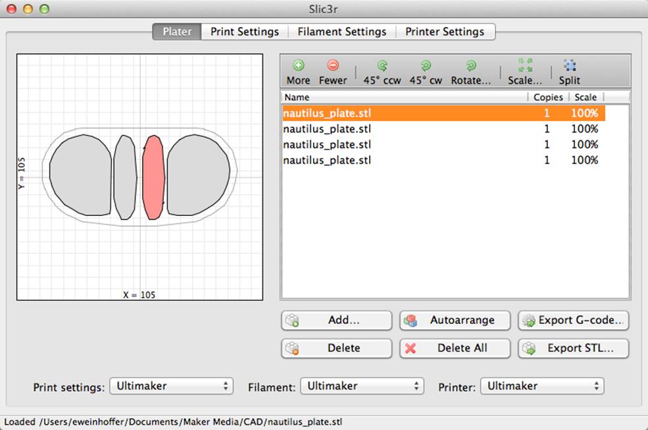The width and height of the screenshot is (648, 430).
Task: Open the Print settings Ultimaker dropdown
Action: pyautogui.click(x=172, y=386)
